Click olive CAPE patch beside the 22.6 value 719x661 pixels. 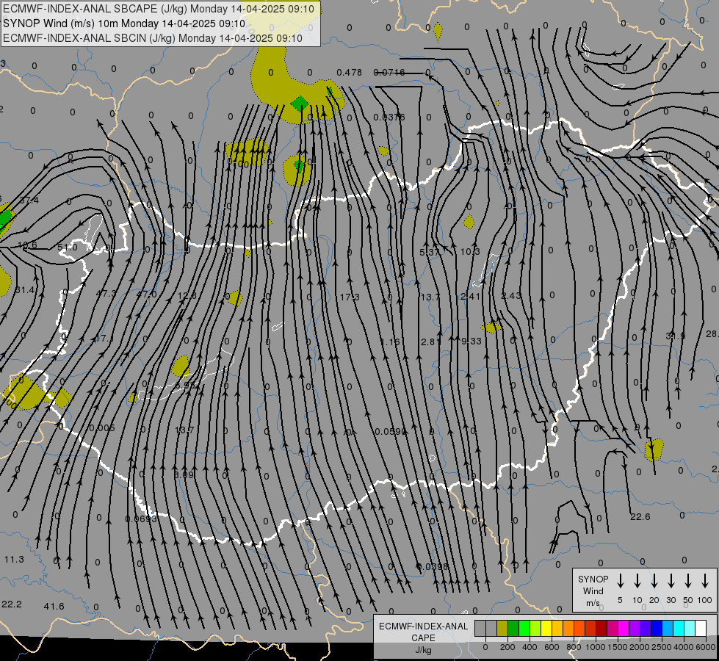point(654,449)
